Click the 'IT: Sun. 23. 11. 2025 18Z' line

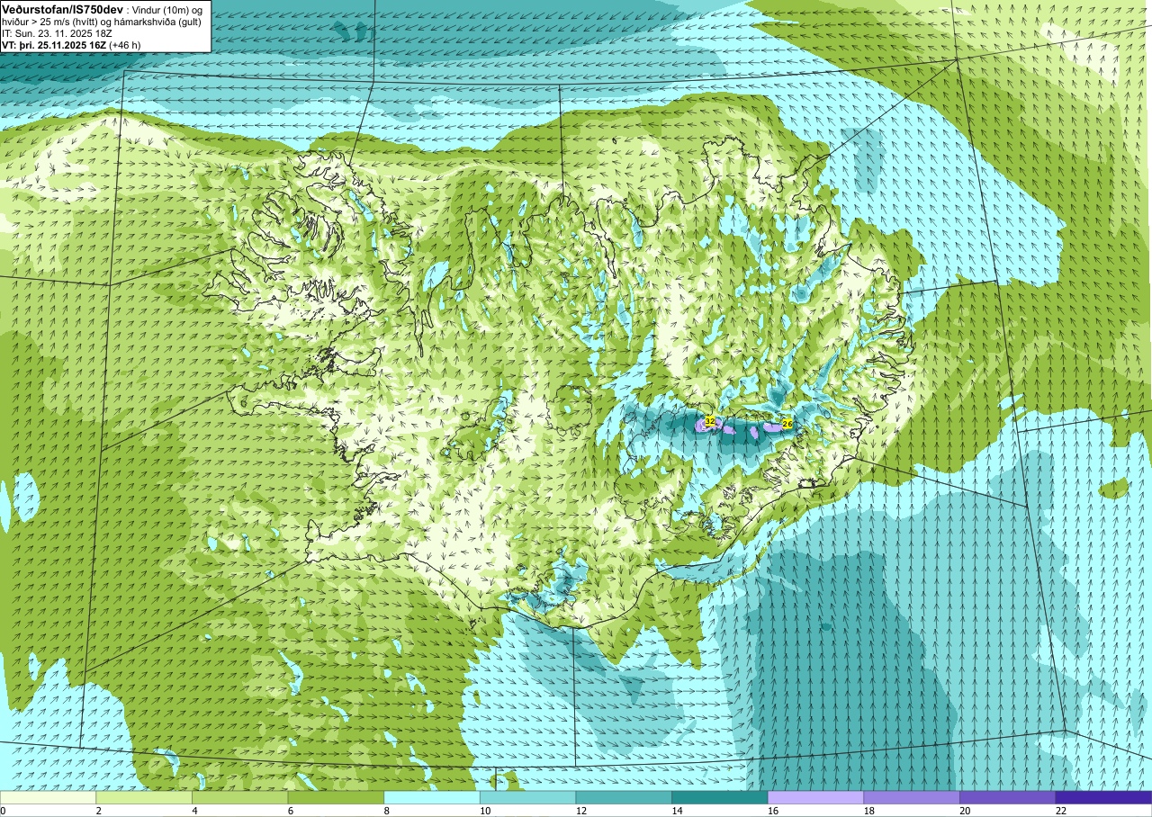57,33
